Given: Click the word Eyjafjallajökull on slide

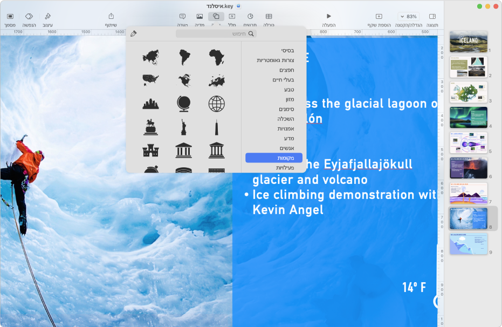Looking at the screenshot, I should pos(368,164).
